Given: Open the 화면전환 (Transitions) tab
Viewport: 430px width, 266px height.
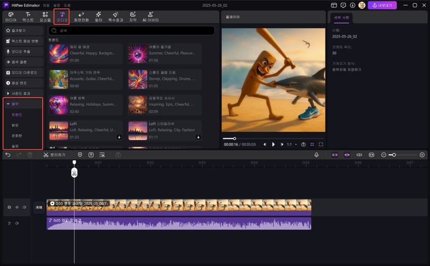Looking at the screenshot, I should [x=81, y=17].
